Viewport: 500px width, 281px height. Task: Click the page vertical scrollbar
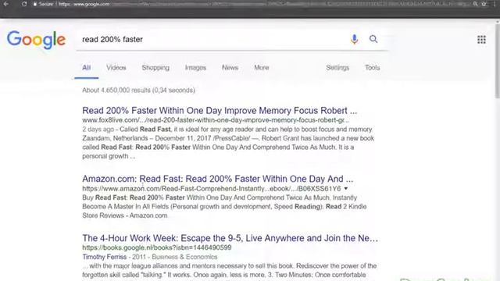(497, 61)
